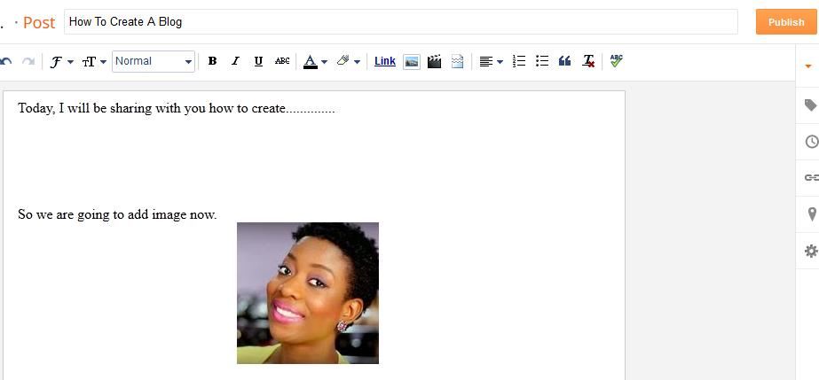Insert an image using the image icon
This screenshot has height=380, width=819.
pos(412,61)
